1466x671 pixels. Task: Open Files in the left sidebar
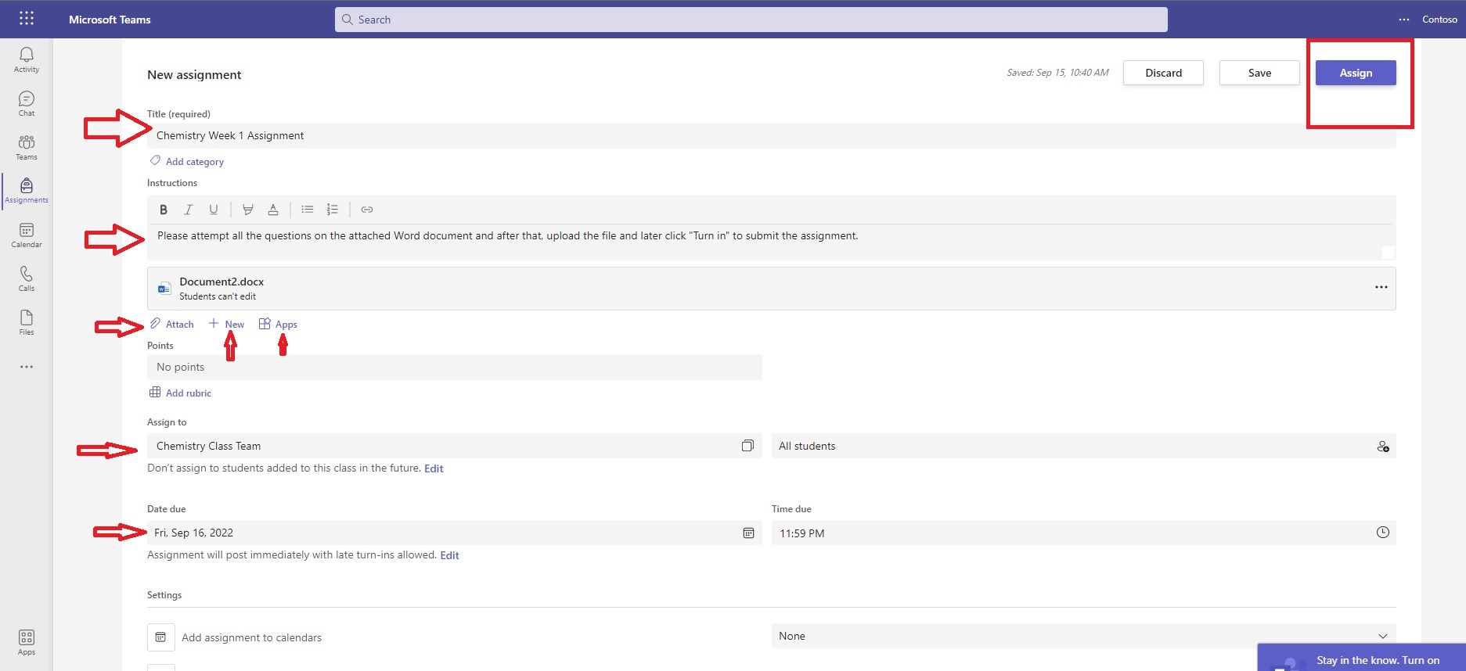click(x=27, y=322)
